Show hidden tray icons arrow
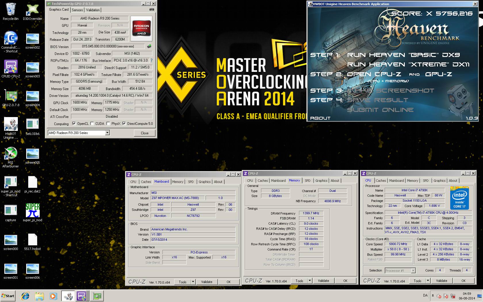This screenshot has height=302, width=483. tap(433, 295)
